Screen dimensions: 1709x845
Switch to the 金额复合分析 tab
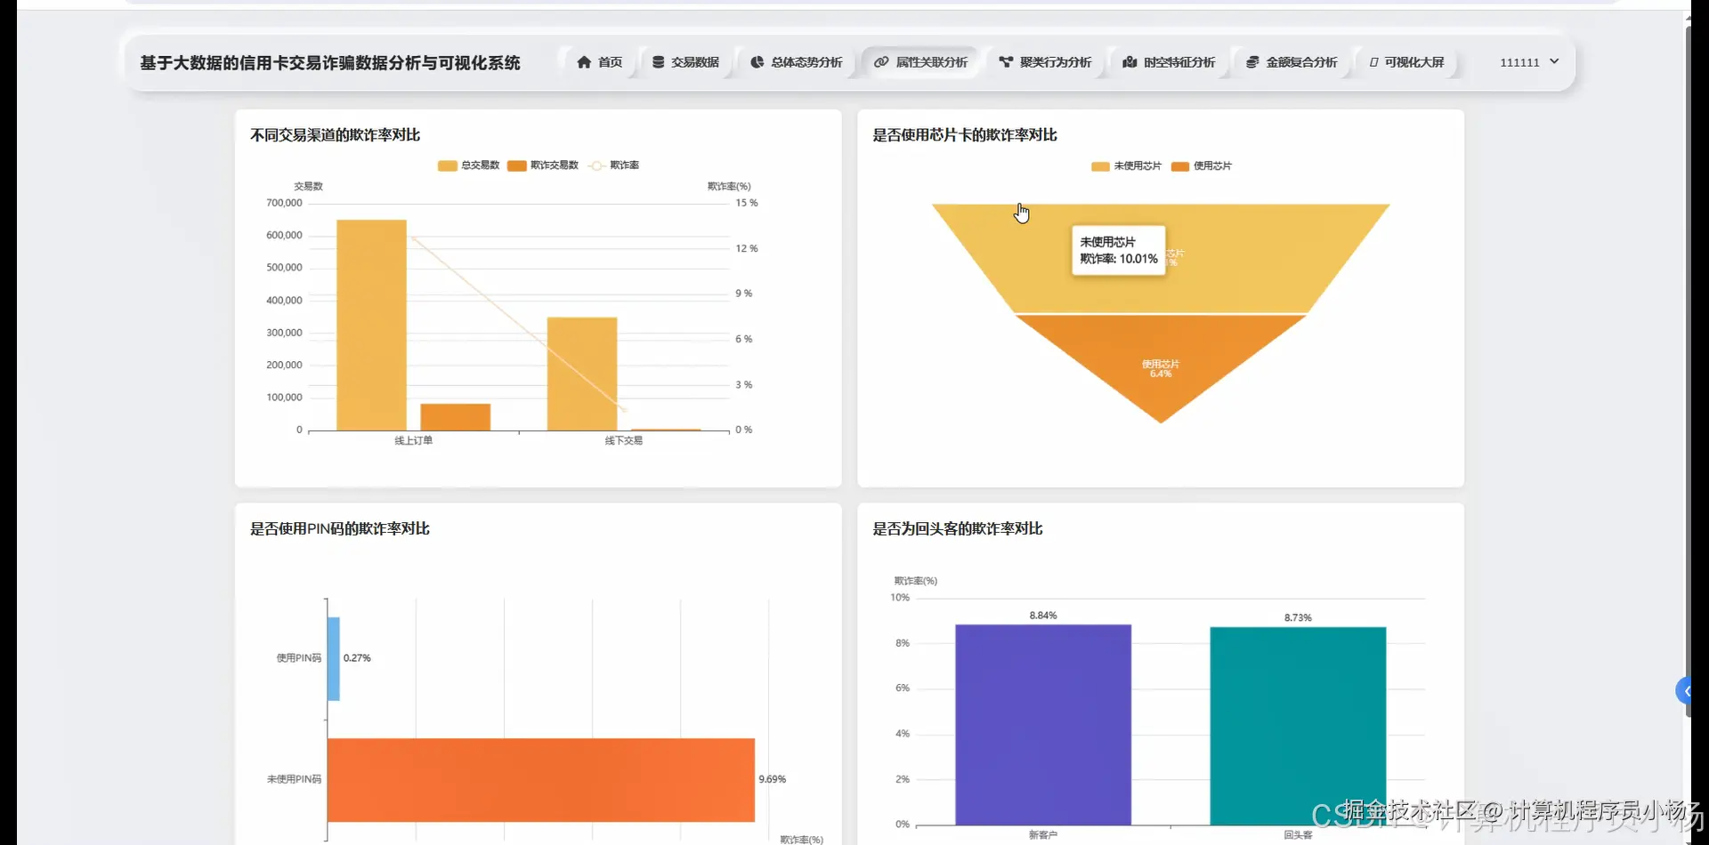(x=1292, y=62)
